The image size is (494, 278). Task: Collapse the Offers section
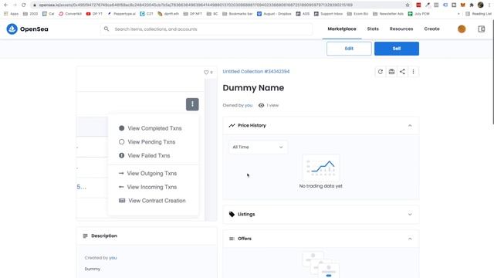tap(410, 239)
